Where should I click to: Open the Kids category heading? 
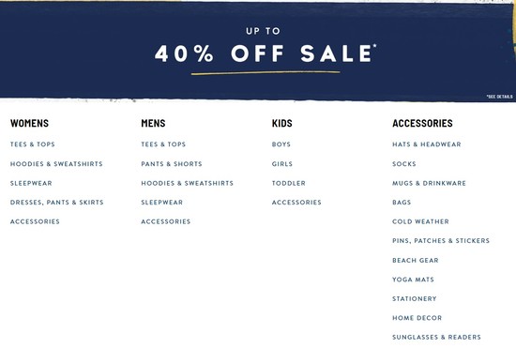[282, 123]
